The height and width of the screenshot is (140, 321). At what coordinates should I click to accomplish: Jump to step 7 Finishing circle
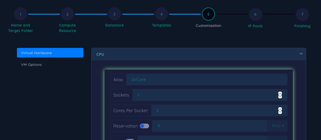(302, 15)
